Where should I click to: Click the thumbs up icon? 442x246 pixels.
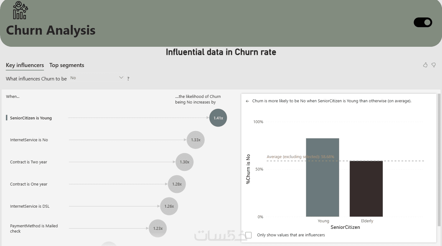[x=425, y=65]
